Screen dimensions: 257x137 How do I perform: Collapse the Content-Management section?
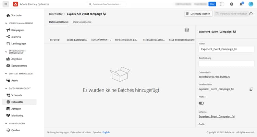coord(6,74)
